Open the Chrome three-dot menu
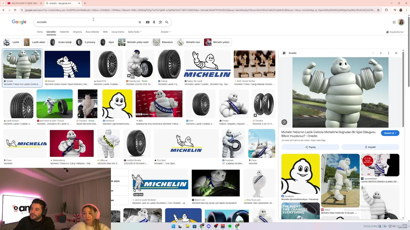This screenshot has height=230, width=410. coord(406,10)
